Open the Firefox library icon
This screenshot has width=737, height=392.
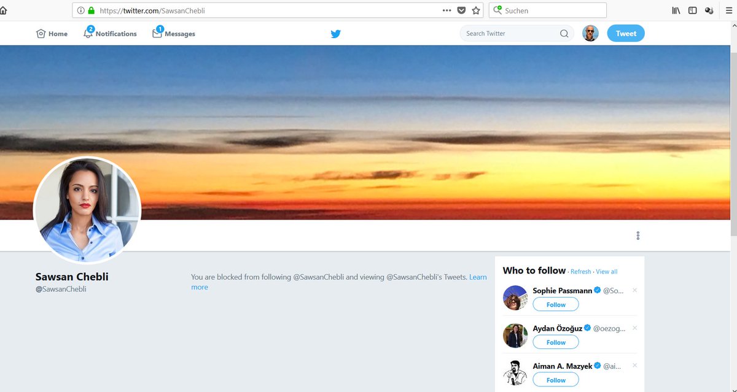point(676,10)
